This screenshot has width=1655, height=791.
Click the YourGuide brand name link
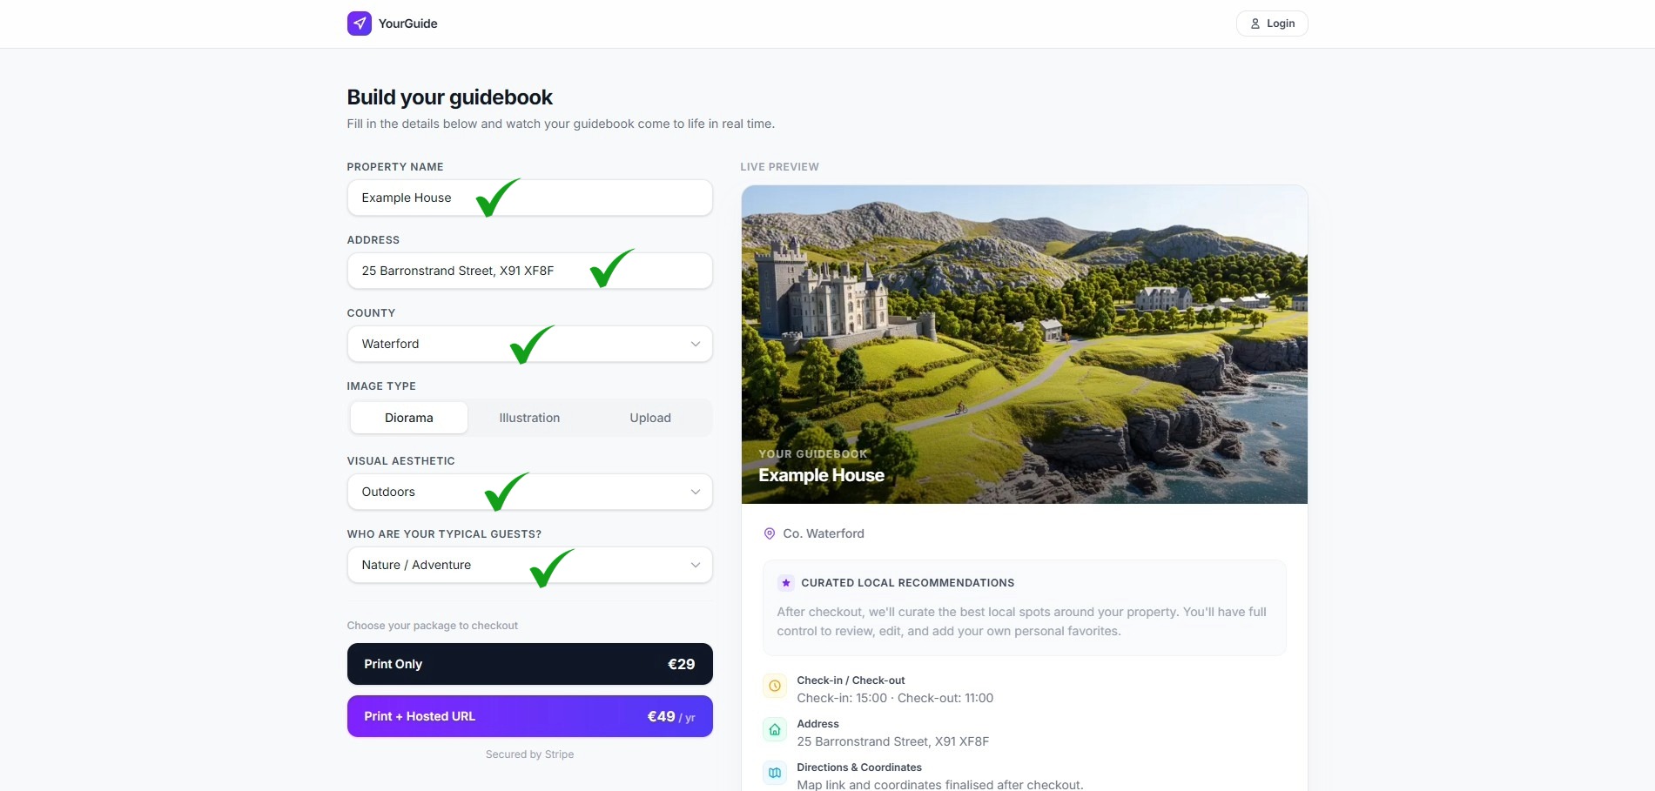click(x=407, y=23)
